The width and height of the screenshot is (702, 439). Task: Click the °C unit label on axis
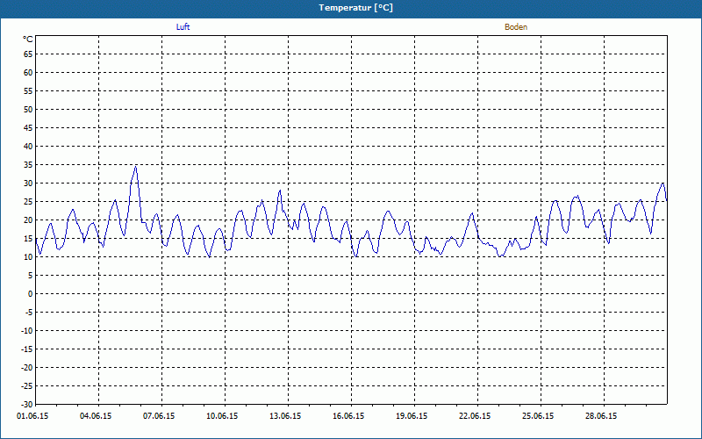pyautogui.click(x=28, y=40)
